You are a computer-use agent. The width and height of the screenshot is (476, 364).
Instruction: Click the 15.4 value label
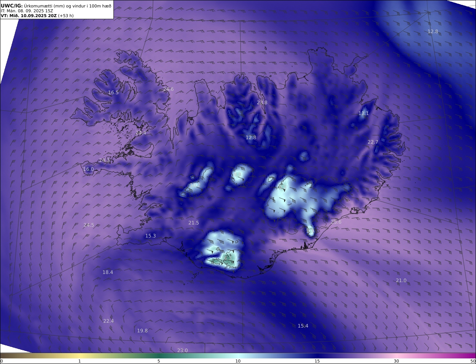[303, 326]
